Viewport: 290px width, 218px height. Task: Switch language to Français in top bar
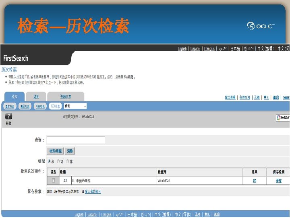coord(209,48)
